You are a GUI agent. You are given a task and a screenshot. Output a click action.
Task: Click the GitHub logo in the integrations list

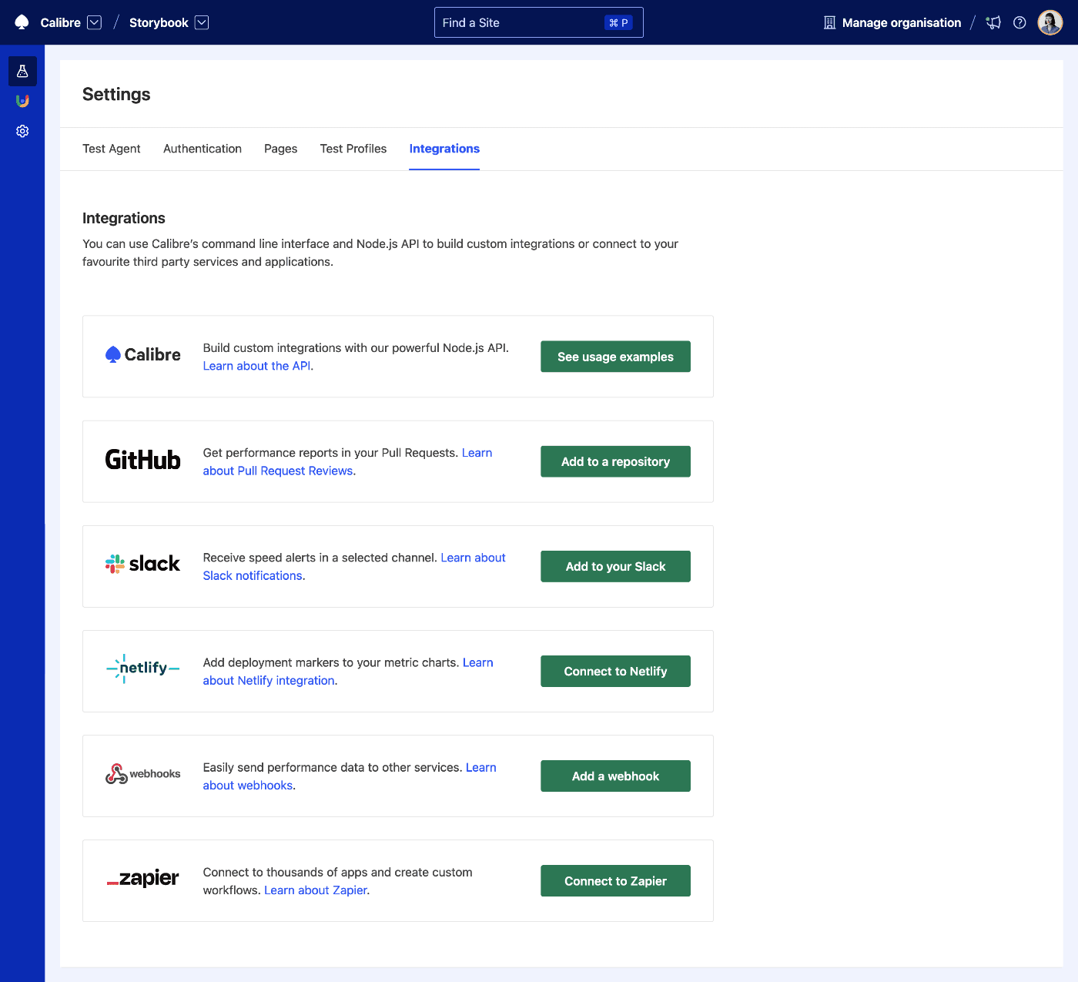pos(142,461)
